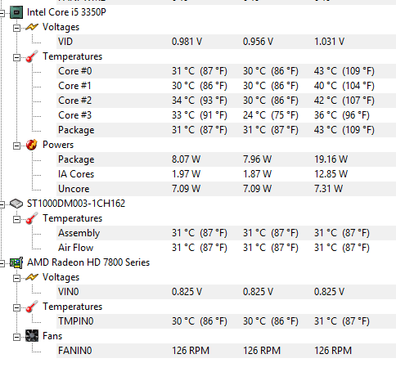Collapse the CPU Temperatures group
Viewport: 396px width, 372px height.
click(16, 57)
